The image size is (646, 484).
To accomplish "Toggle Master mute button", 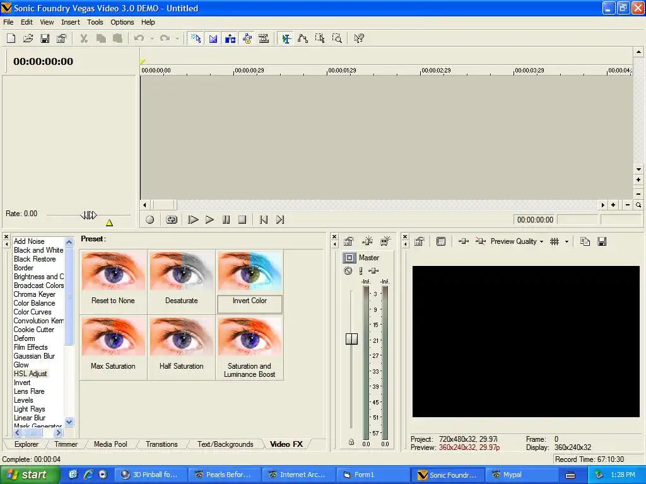I will (348, 271).
